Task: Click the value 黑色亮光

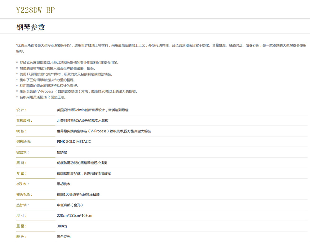Action: (x=64, y=237)
